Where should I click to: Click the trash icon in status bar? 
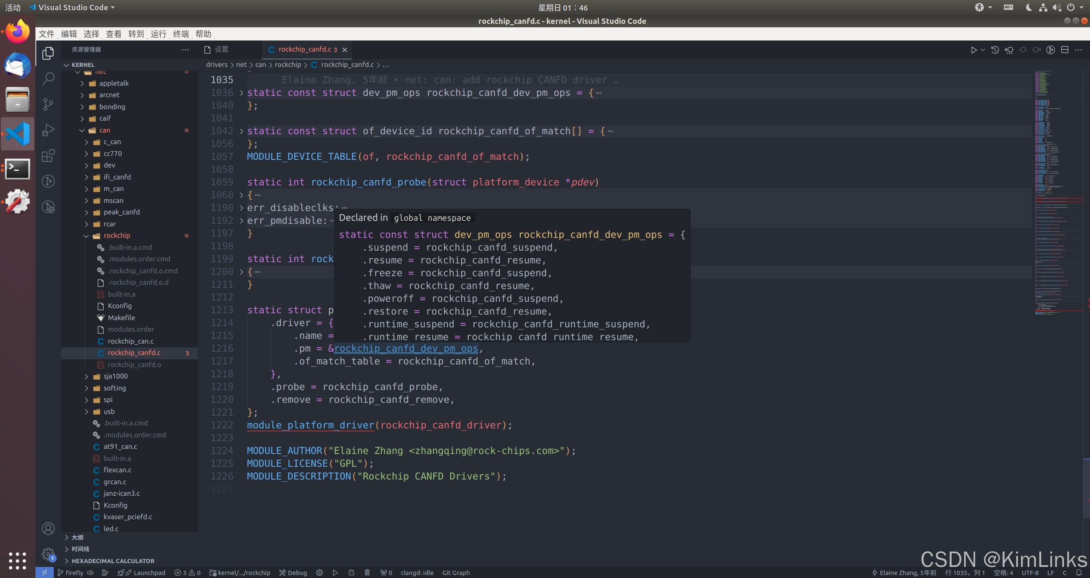point(367,572)
